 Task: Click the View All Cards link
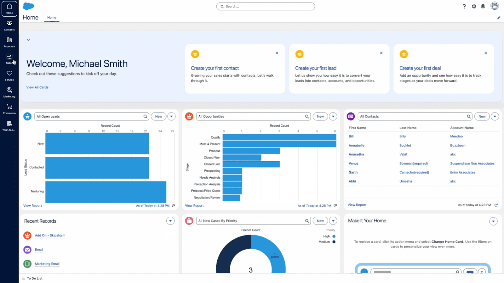pos(37,87)
